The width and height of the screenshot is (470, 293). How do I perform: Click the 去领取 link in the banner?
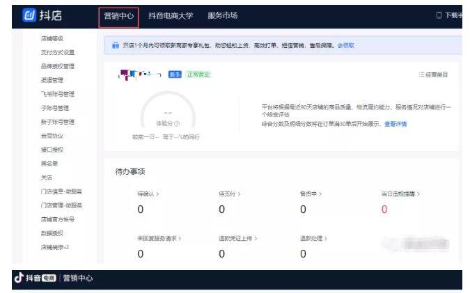[x=345, y=45]
